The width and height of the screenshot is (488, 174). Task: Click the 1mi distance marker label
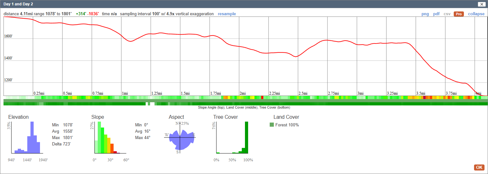tap(125, 93)
